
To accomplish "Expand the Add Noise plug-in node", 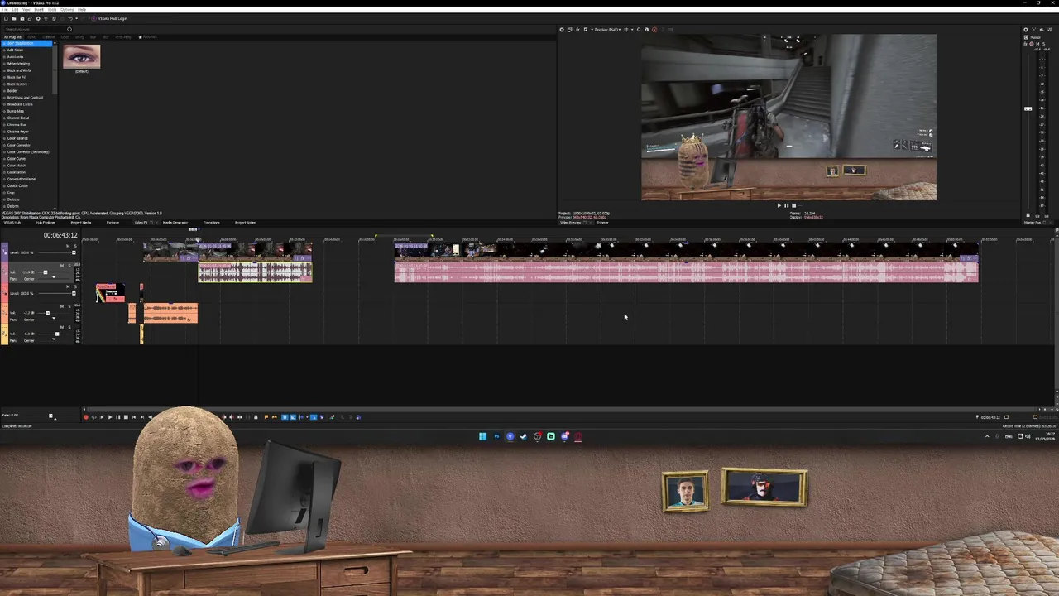I will click(4, 50).
